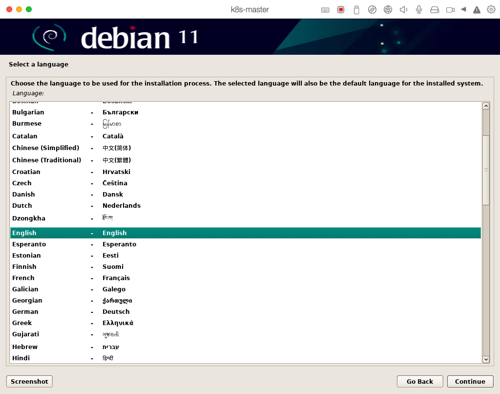Click the green zoom window button
Viewport: 500px width, 394px height.
point(29,9)
